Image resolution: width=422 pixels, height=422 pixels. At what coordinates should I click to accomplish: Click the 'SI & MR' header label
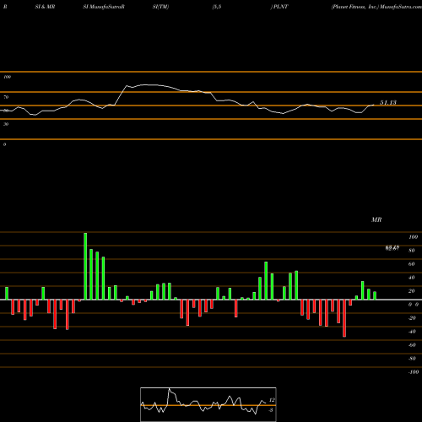[x=45, y=7]
